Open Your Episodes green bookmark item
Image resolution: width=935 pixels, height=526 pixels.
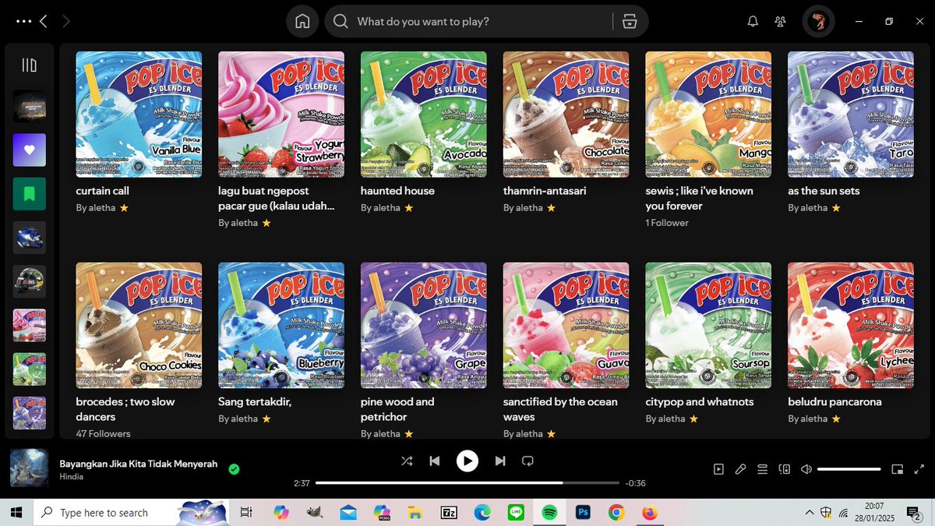coord(30,193)
